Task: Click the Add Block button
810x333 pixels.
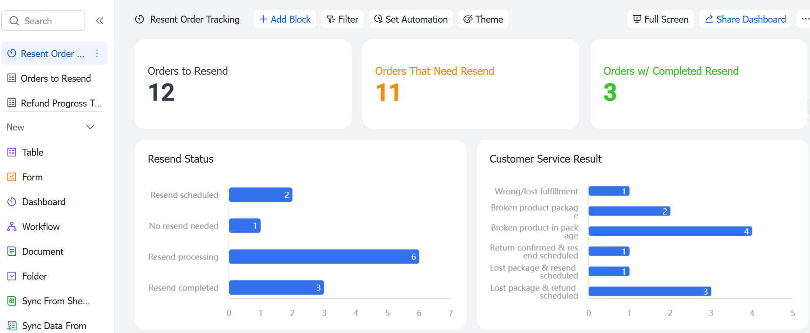Action: pos(285,19)
